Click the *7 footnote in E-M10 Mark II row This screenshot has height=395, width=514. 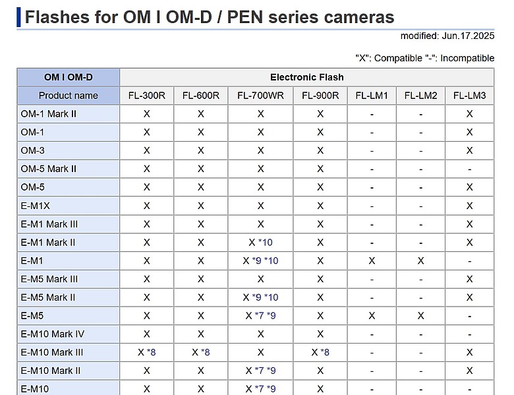259,371
